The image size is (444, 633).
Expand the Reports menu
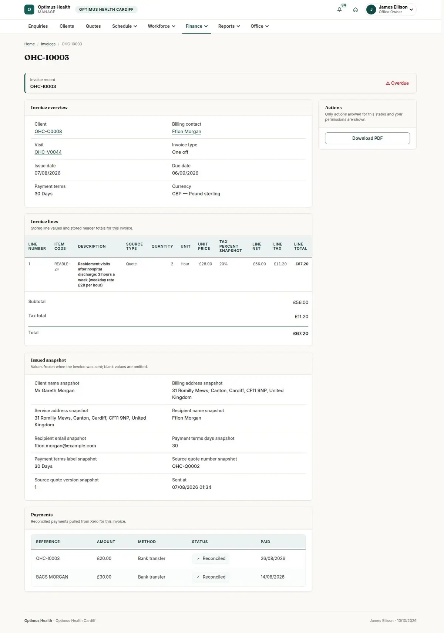229,26
